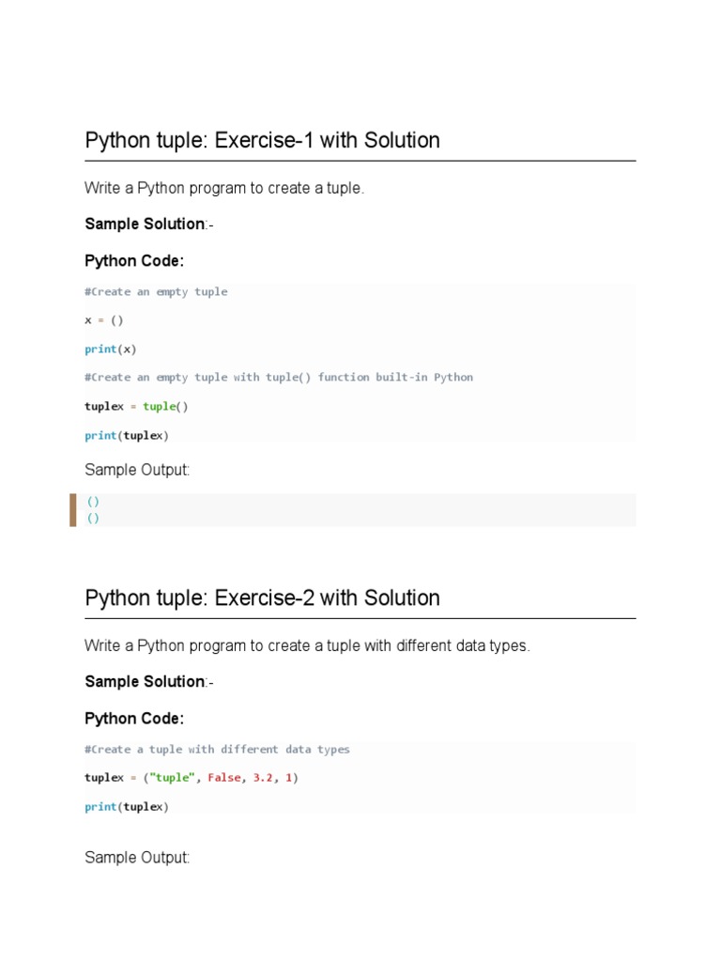Click the brown bar beside the sample output block

tap(73, 510)
